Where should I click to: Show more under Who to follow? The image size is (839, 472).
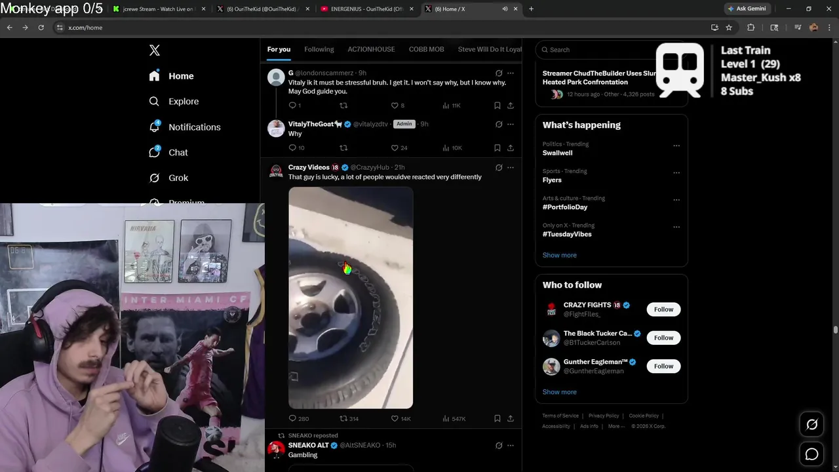(x=559, y=392)
